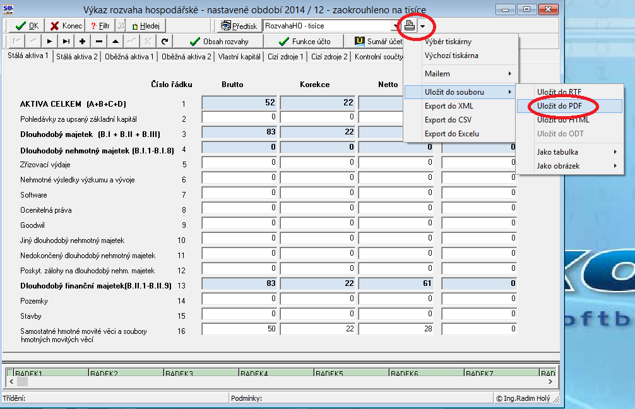Viewport: 635px width, 409px height.
Task: Tick the checkbox left of RADEK1 header
Action: coord(10,372)
